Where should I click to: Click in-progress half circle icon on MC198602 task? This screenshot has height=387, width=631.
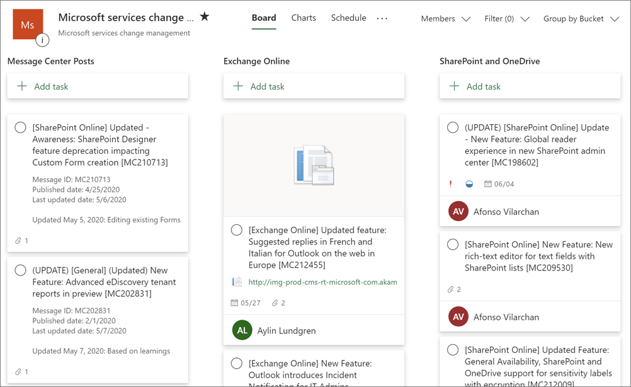469,184
